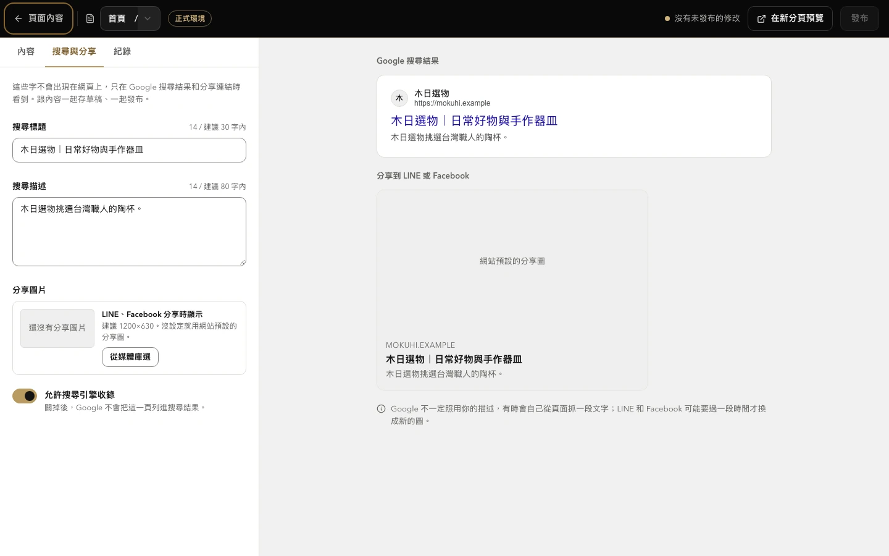The width and height of the screenshot is (889, 556).
Task: Click the LINE、Facebook 分享時顯示 text
Action: (x=152, y=314)
